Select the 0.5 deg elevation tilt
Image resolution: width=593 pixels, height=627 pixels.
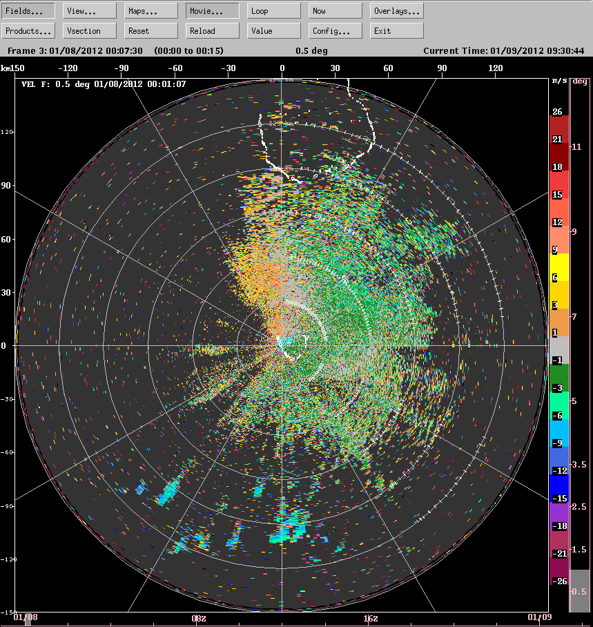(579, 591)
